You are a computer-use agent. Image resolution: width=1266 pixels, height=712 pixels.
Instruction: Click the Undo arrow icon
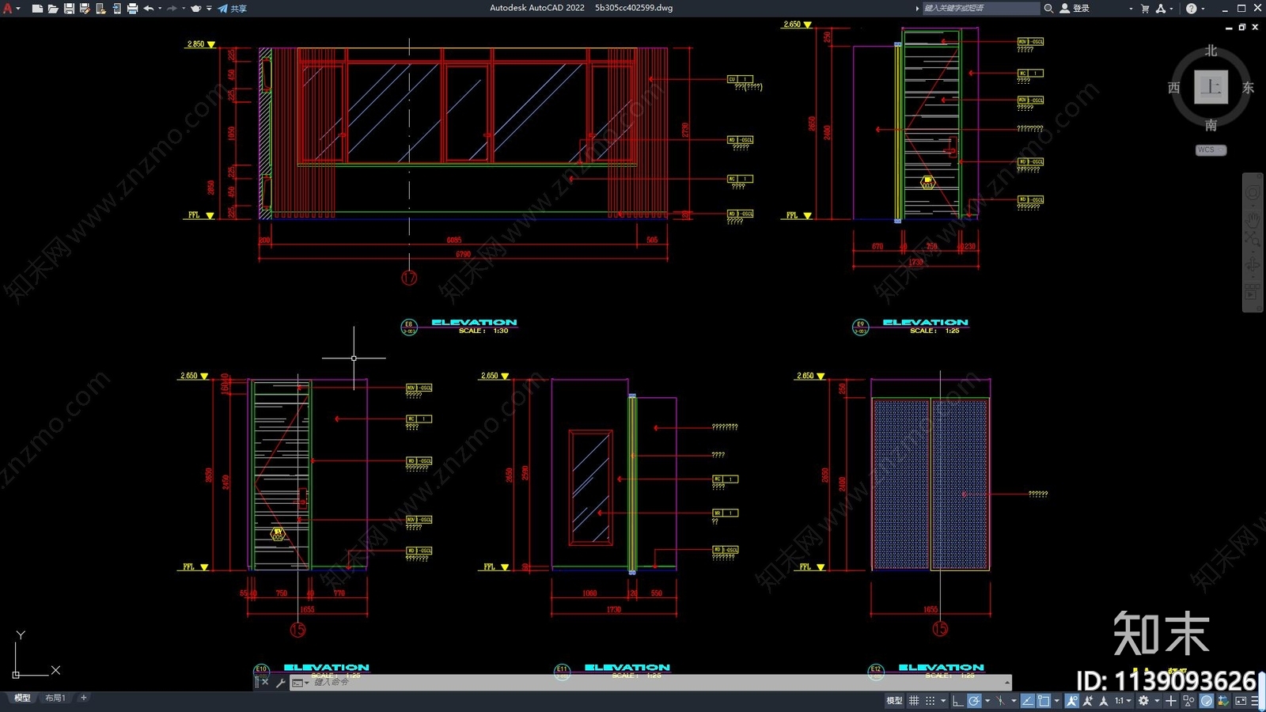(148, 8)
